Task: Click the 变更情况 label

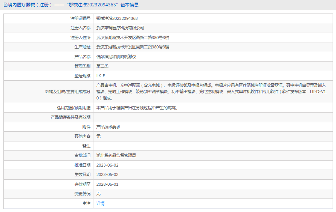Action: coord(82,194)
